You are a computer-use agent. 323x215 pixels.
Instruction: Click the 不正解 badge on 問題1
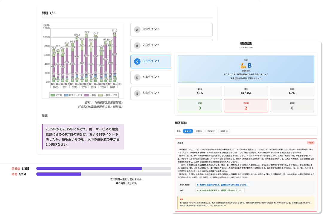point(311,143)
